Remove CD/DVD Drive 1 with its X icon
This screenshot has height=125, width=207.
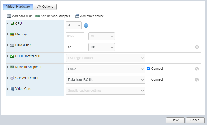click(197, 79)
